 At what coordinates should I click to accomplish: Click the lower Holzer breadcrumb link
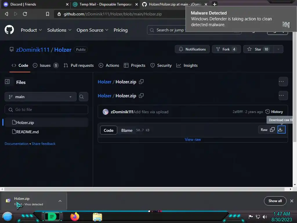[104, 96]
